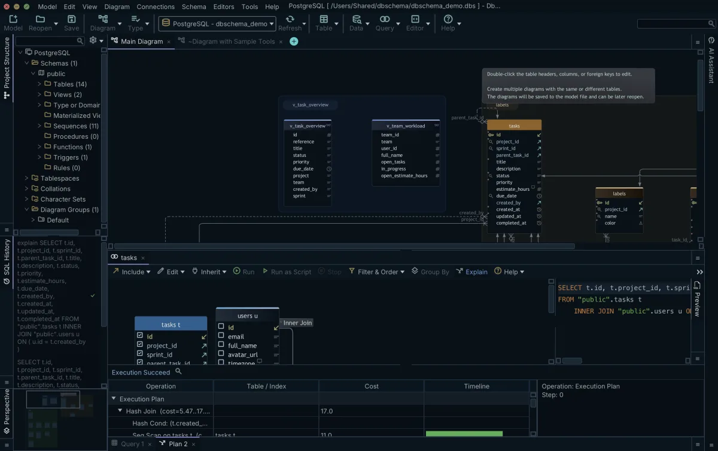The image size is (718, 451).
Task: Click the Model toolbar icon
Action: pyautogui.click(x=13, y=19)
